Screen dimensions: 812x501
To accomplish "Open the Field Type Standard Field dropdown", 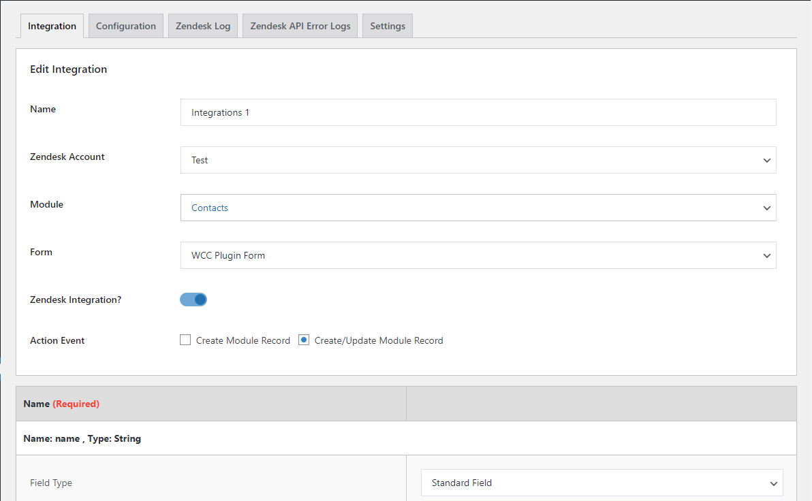I will click(602, 483).
